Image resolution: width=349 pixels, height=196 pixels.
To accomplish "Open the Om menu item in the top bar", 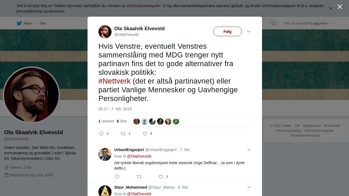I will click(x=43, y=23).
